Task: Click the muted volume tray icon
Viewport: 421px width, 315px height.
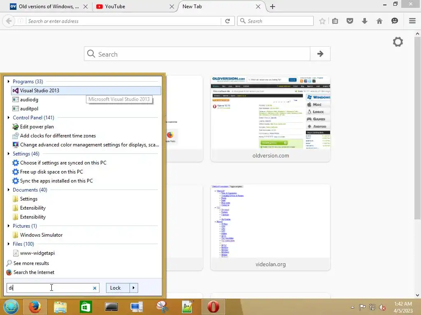Action: 382,307
